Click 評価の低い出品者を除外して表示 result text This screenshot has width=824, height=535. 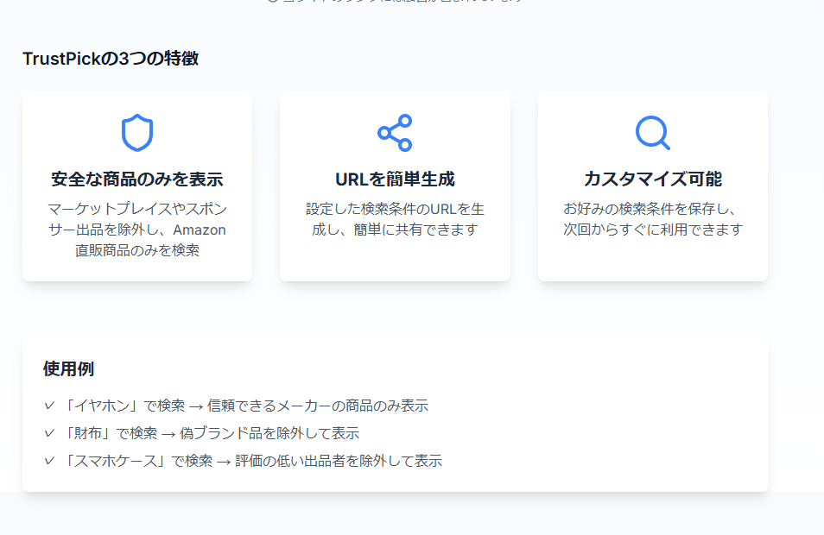point(339,461)
